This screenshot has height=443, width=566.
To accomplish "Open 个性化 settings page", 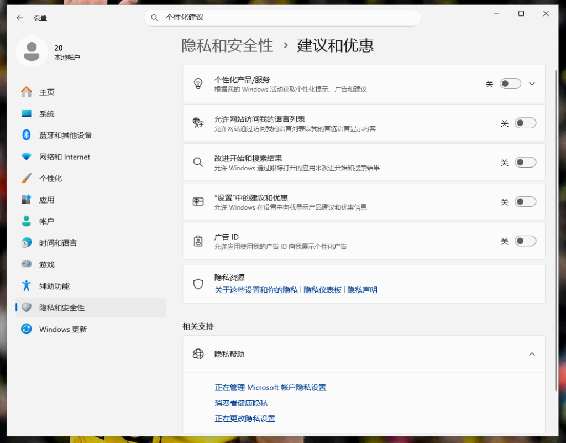I will (91, 178).
